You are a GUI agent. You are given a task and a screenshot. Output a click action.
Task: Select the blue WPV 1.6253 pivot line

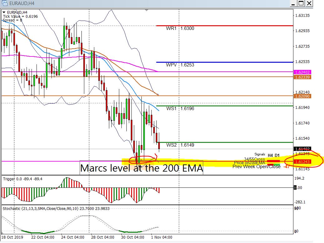click(x=225, y=62)
